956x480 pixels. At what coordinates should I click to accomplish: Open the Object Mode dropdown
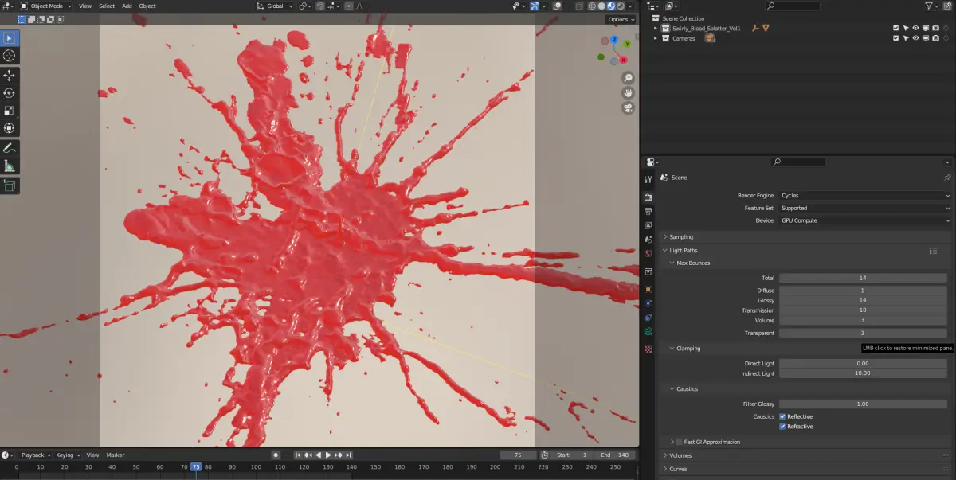[45, 6]
